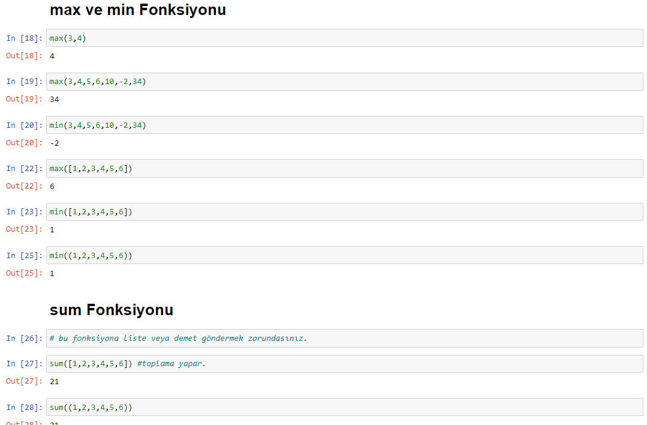Image resolution: width=647 pixels, height=425 pixels.
Task: Focus the min(3,4,5,6,10,-2,34) code cell
Action: (345, 125)
